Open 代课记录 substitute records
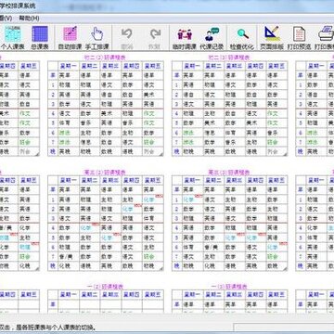Image resolution: width=334 pixels, height=334 pixels. [x=212, y=38]
